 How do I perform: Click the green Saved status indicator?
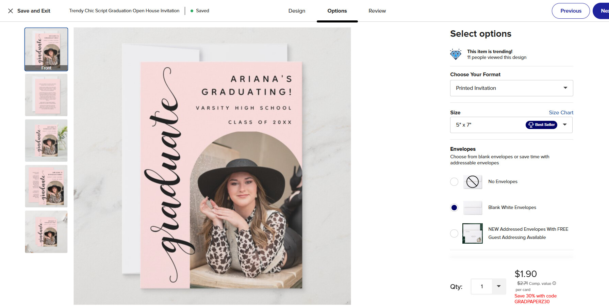pyautogui.click(x=200, y=11)
